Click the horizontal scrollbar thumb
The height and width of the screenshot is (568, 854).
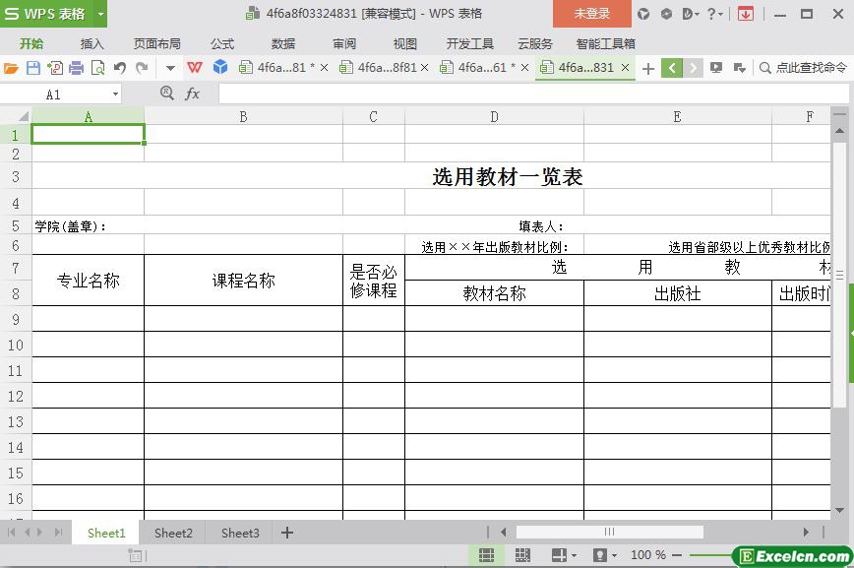click(609, 532)
